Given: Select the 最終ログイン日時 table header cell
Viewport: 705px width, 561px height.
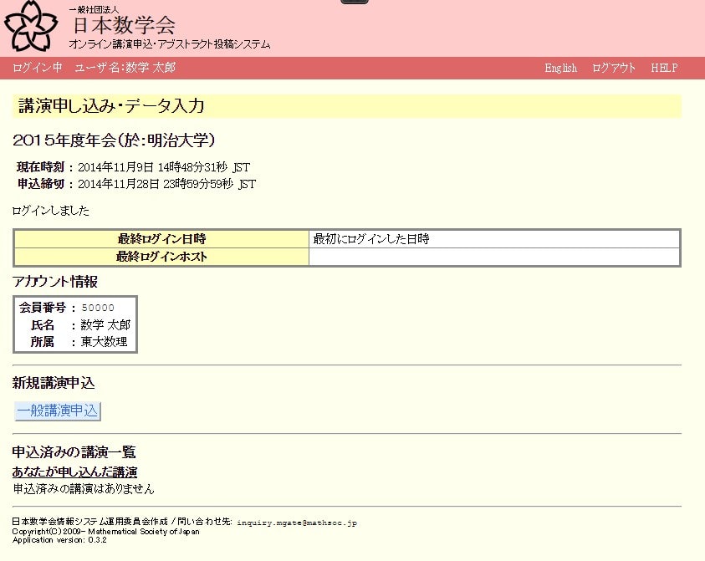Looking at the screenshot, I should tap(161, 239).
